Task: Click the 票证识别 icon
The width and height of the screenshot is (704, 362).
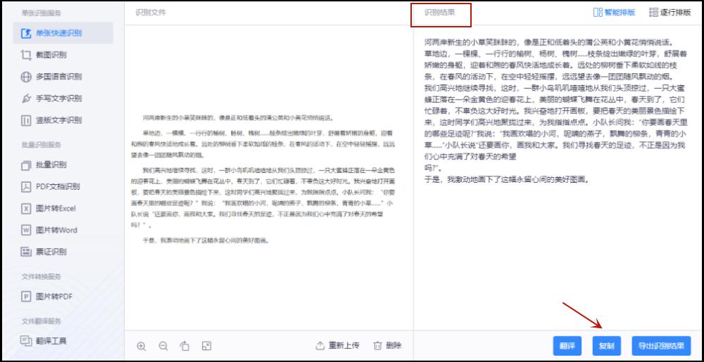Action: pyautogui.click(x=27, y=252)
